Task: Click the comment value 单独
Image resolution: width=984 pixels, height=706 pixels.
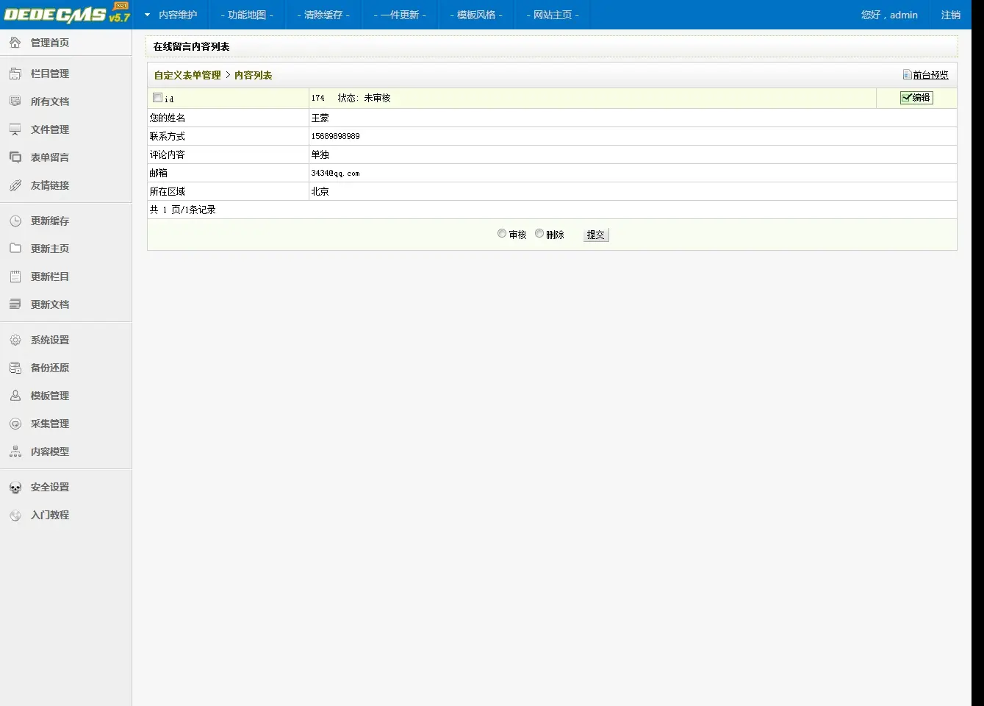Action: point(320,154)
